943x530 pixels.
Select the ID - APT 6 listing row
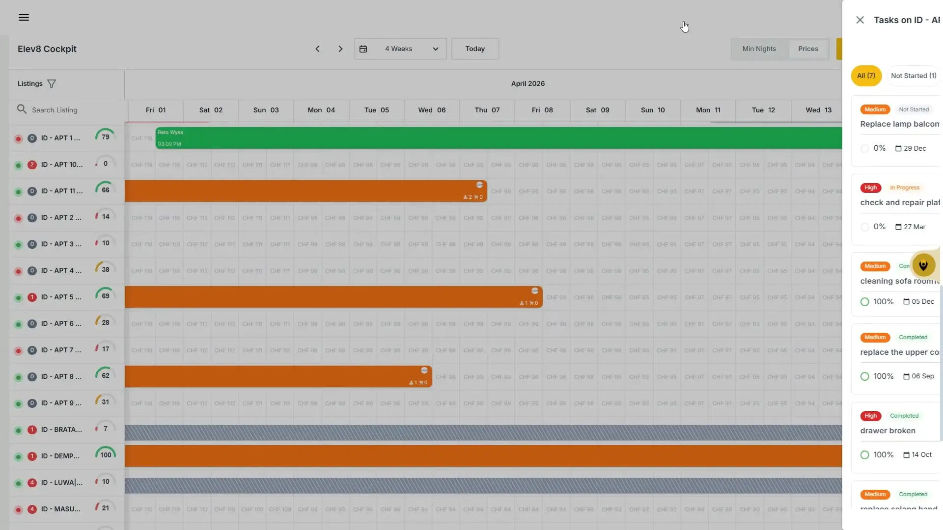click(66, 324)
